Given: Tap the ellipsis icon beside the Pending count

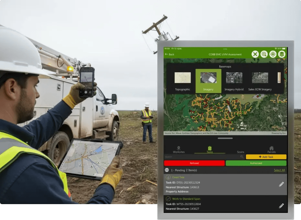Looking at the screenshot, I should click(x=166, y=170).
